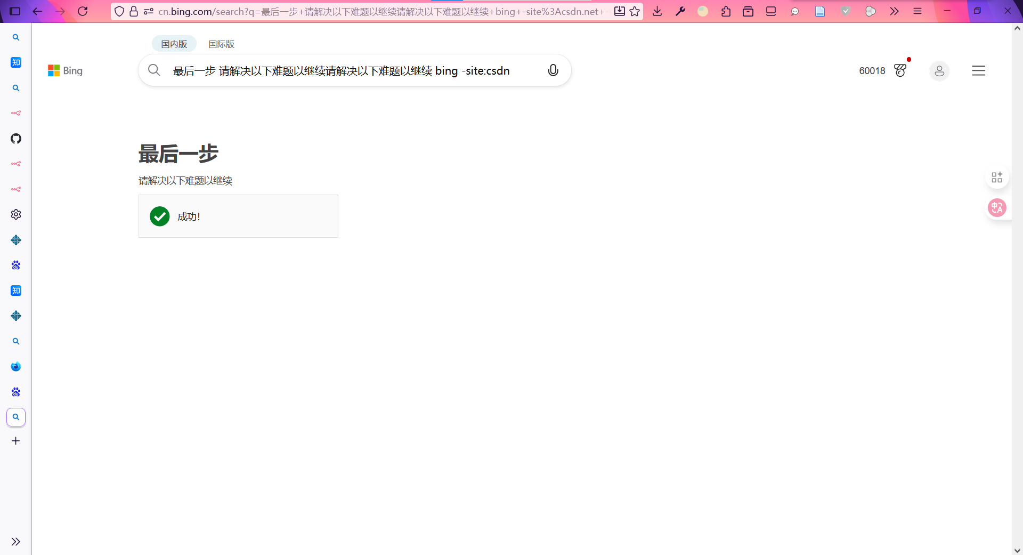Viewport: 1023px width, 555px height.
Task: Expand the toolbar overflow chevrons
Action: [x=894, y=11]
